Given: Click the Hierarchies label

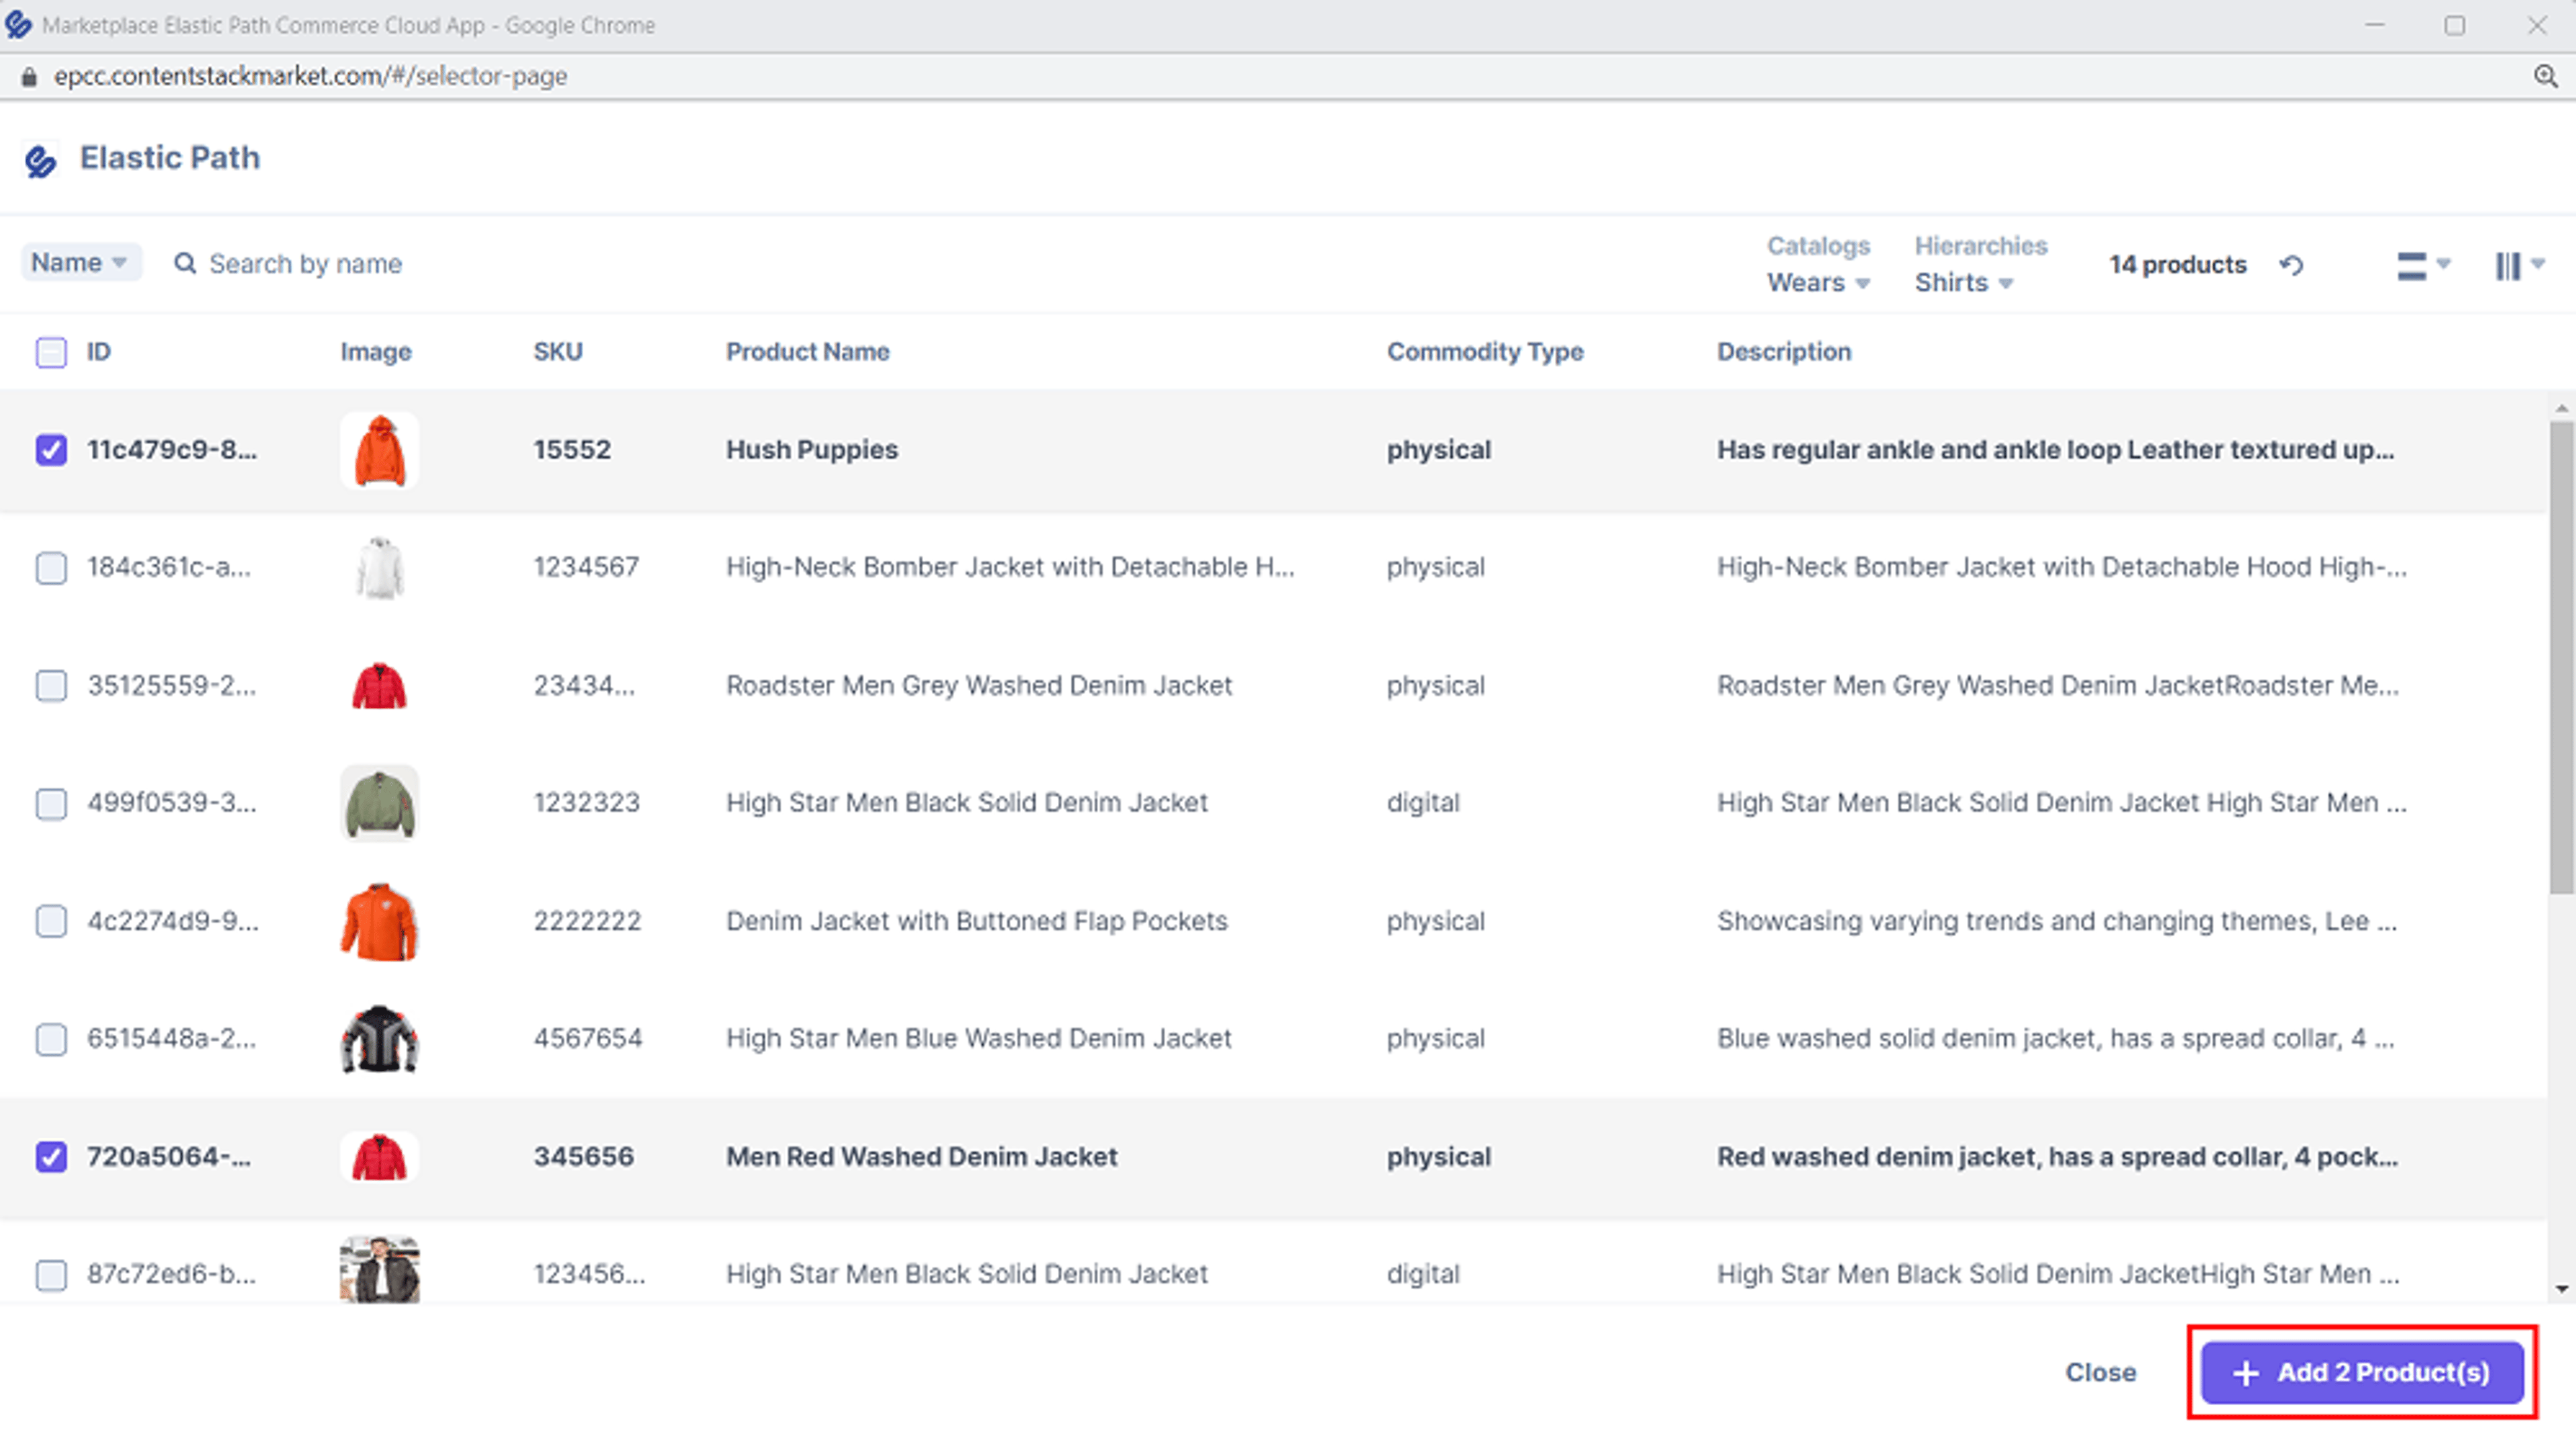Looking at the screenshot, I should (1981, 246).
